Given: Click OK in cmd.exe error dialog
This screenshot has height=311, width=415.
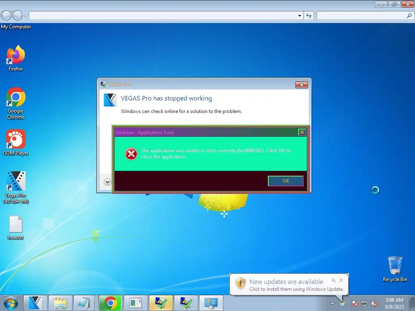Looking at the screenshot, I should point(286,181).
